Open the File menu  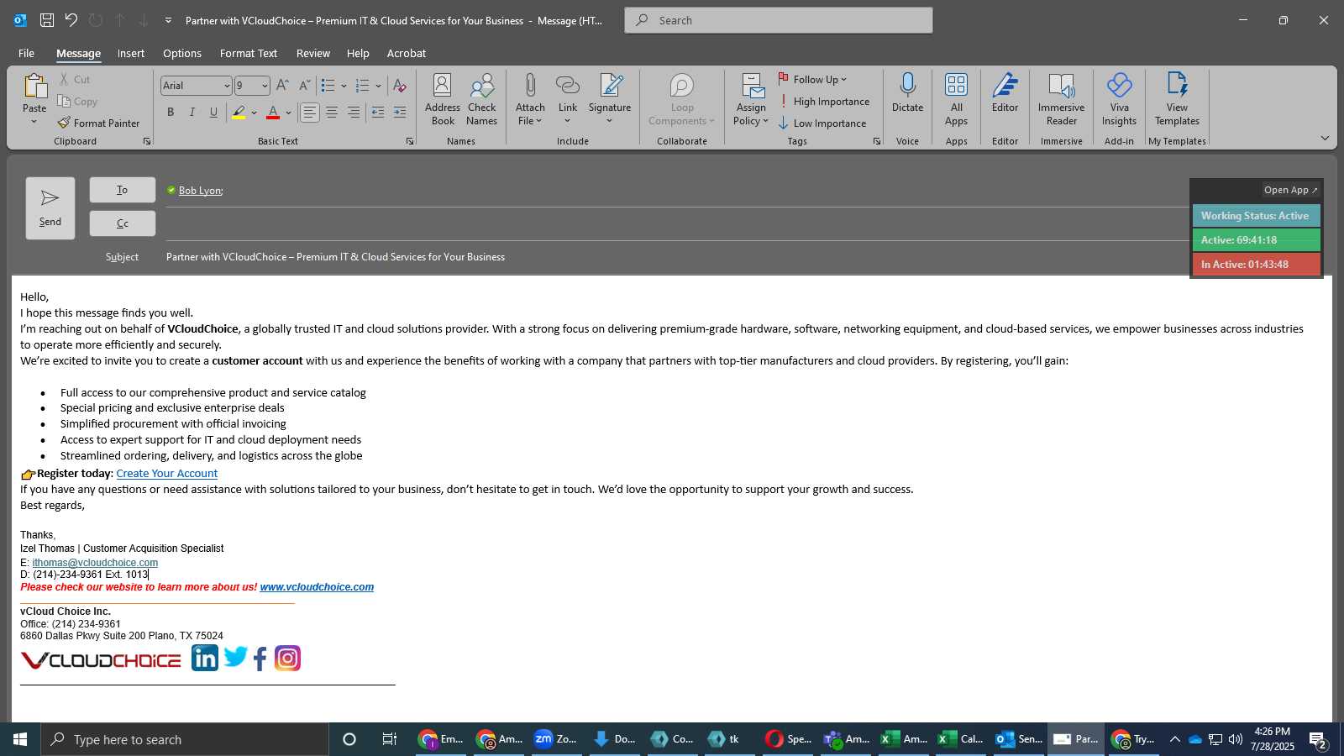click(26, 53)
